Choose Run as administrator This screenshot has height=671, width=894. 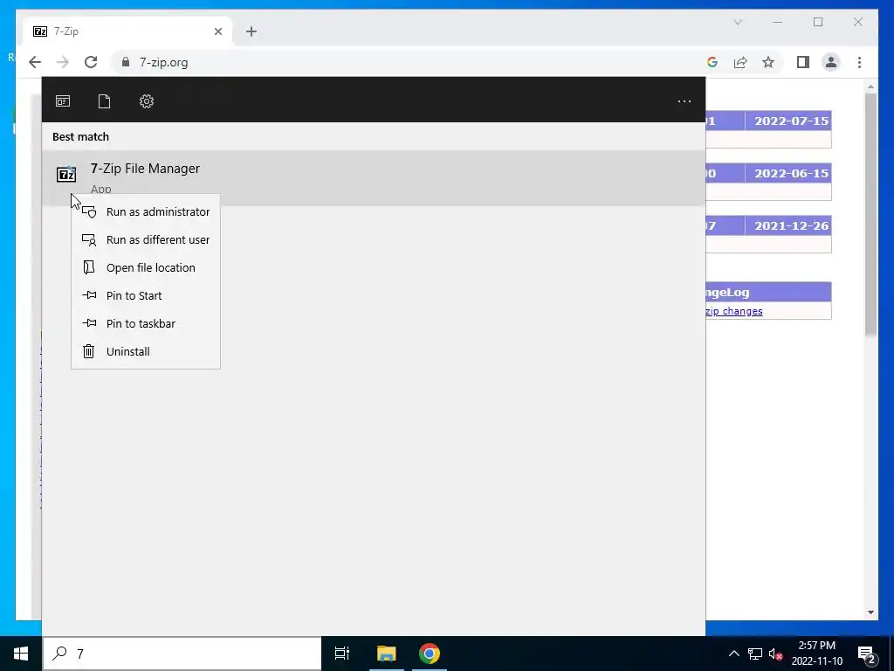[146, 211]
